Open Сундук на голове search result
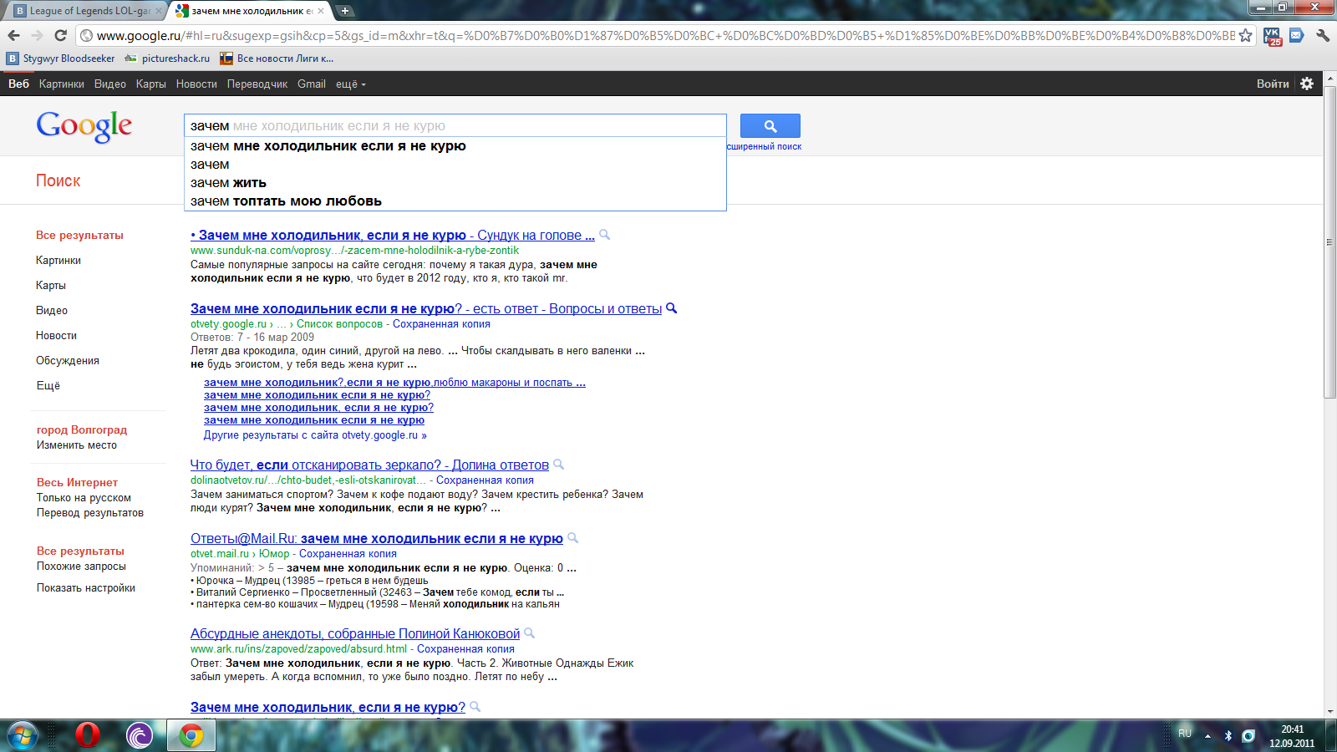Image resolution: width=1337 pixels, height=752 pixels. point(393,235)
